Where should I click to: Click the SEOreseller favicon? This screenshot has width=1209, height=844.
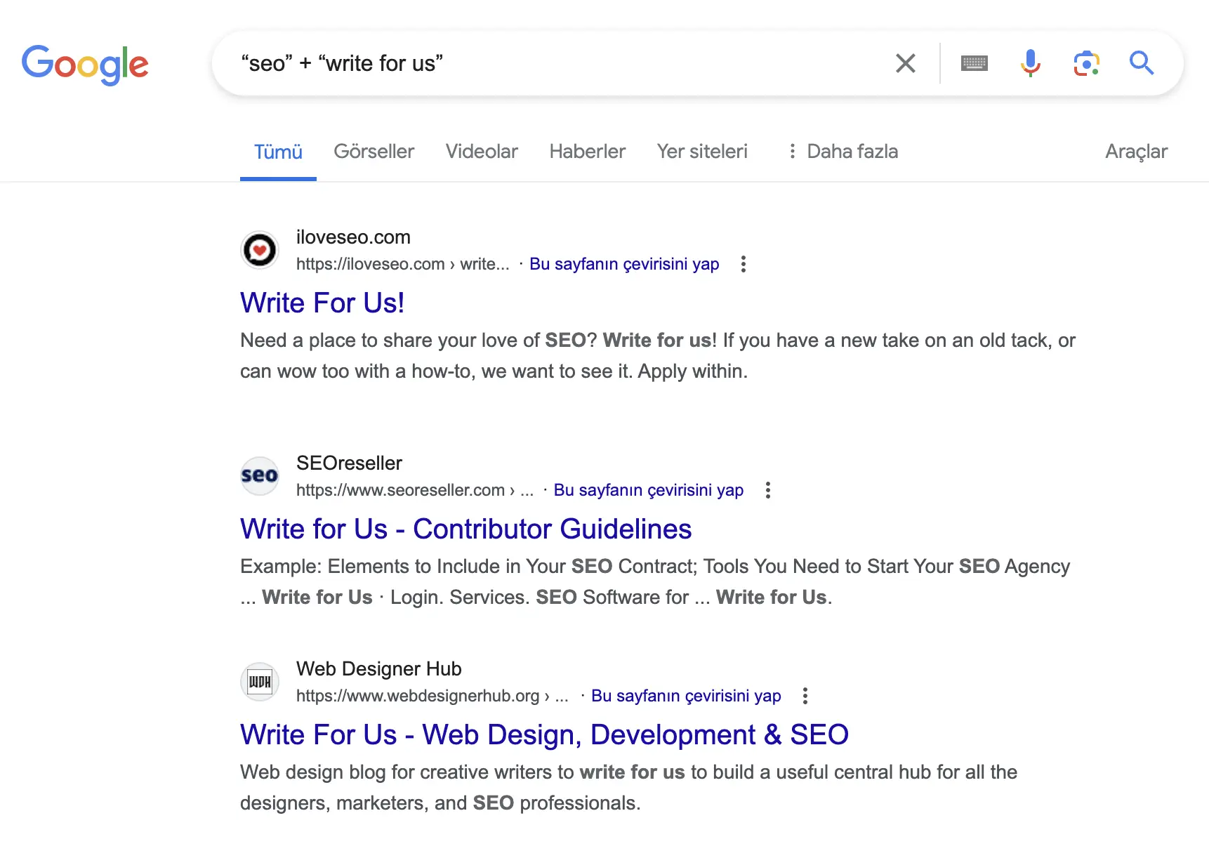(260, 476)
